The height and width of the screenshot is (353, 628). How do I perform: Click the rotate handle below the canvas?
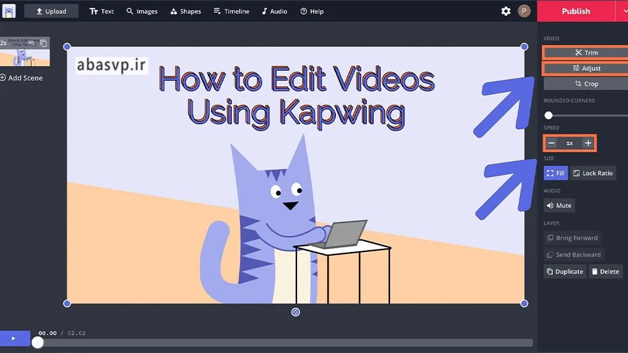[296, 312]
